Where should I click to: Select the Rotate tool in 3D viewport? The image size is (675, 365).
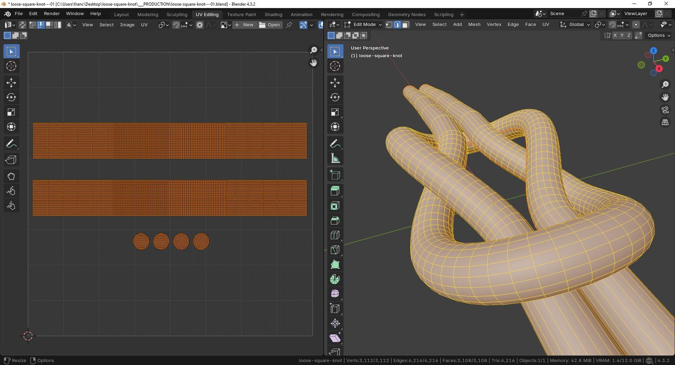point(335,97)
